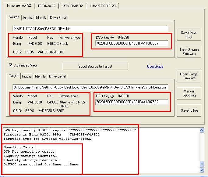Click the 'Identify strings identical' log line
This screenshot has width=208, height=177.
(x=31, y=160)
